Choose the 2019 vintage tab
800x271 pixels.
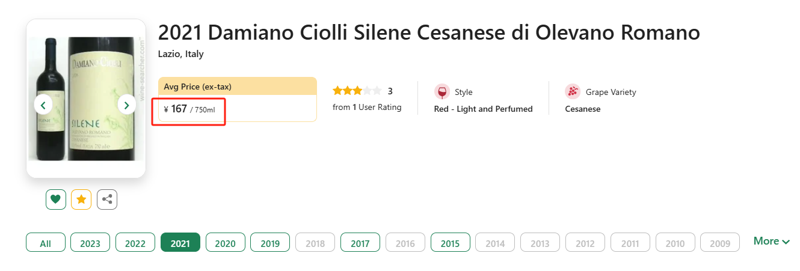270,243
